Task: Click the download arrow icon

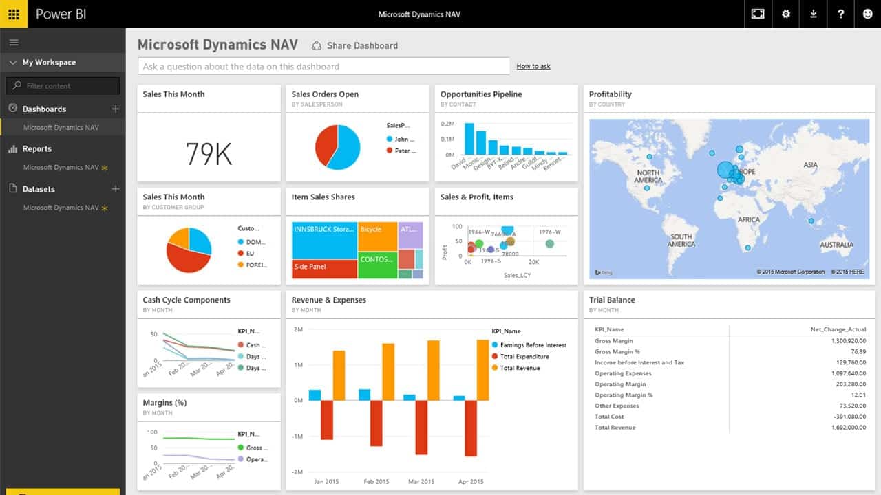Action: pyautogui.click(x=814, y=14)
